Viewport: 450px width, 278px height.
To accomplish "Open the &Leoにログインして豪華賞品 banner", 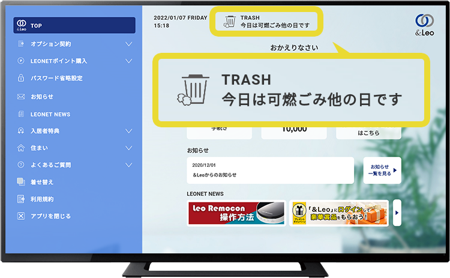I will pos(339,213).
